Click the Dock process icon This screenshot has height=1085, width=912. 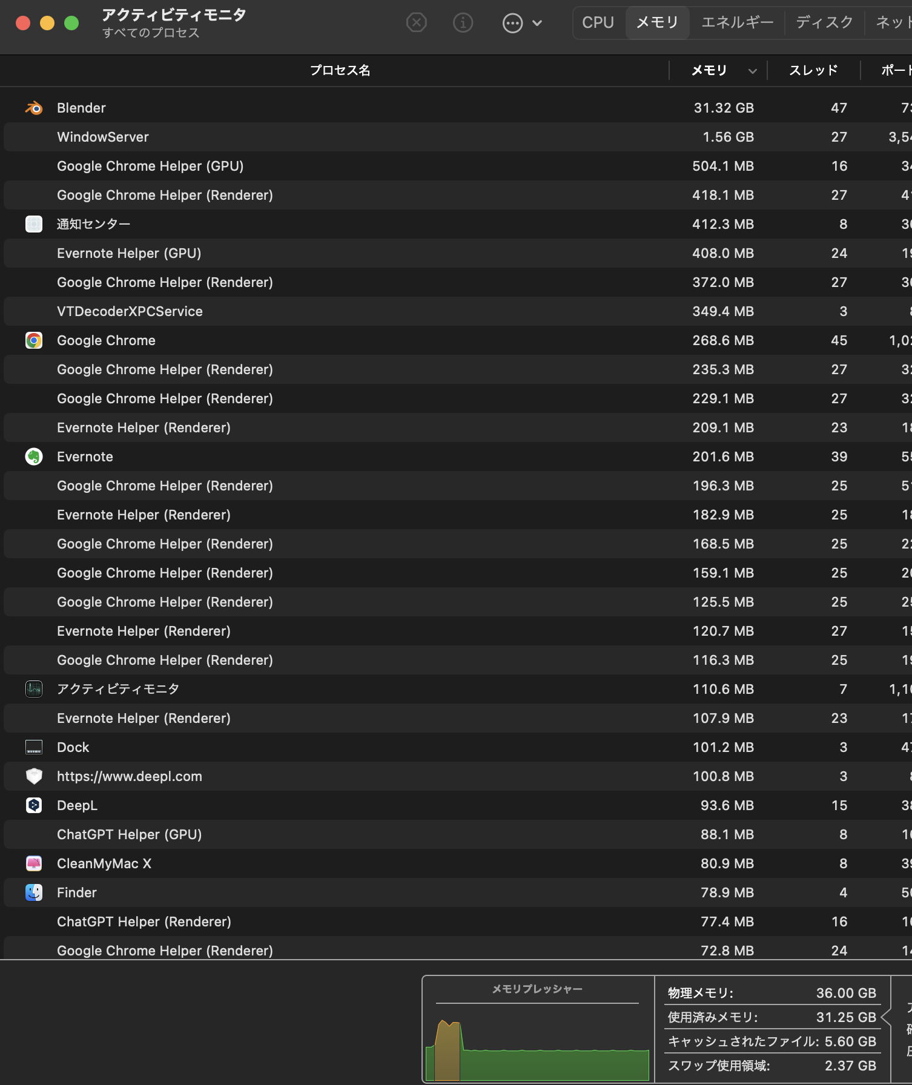pyautogui.click(x=34, y=747)
